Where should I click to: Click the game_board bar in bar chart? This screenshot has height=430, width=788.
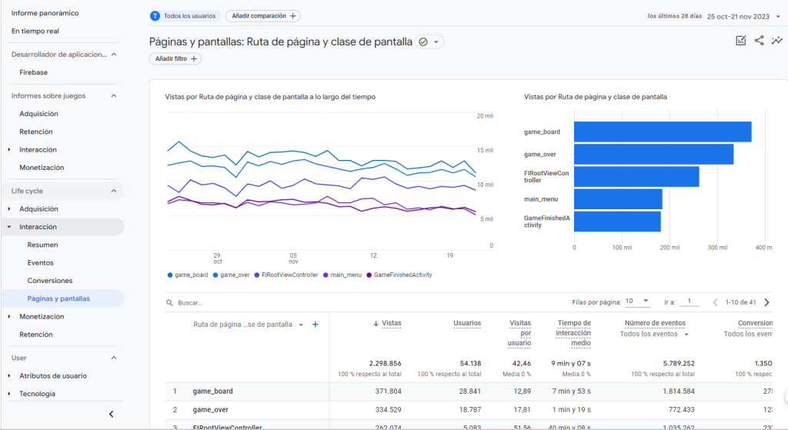click(662, 132)
